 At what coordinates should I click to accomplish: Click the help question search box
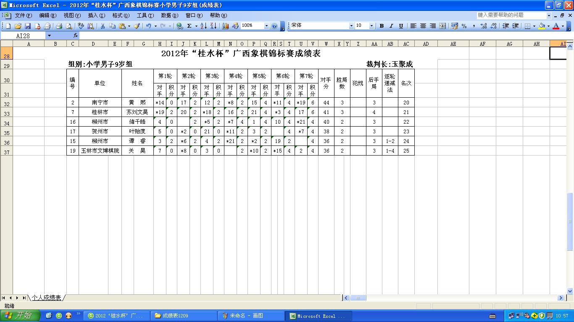click(x=511, y=15)
